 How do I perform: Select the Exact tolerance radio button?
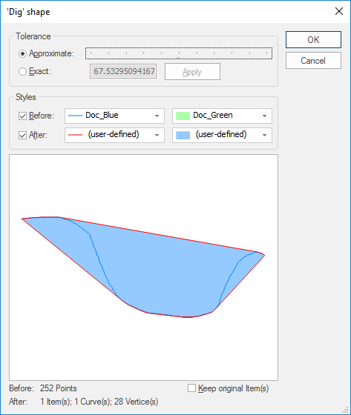pyautogui.click(x=22, y=71)
